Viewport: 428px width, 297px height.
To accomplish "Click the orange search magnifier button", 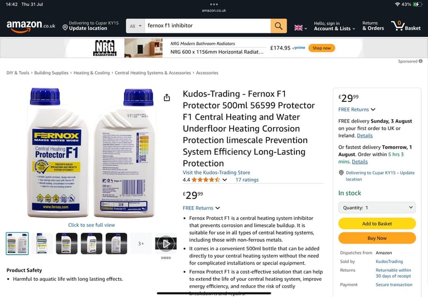I will (279, 26).
